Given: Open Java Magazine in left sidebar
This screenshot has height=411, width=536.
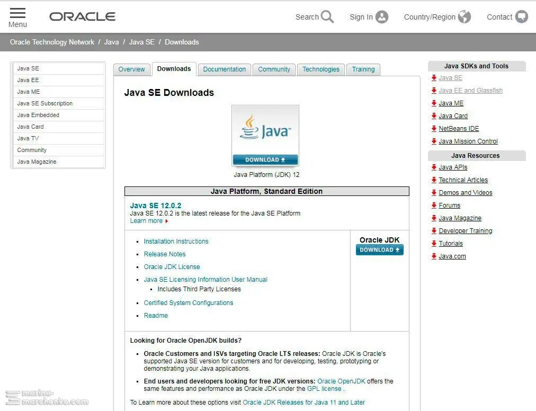Looking at the screenshot, I should pos(58,162).
